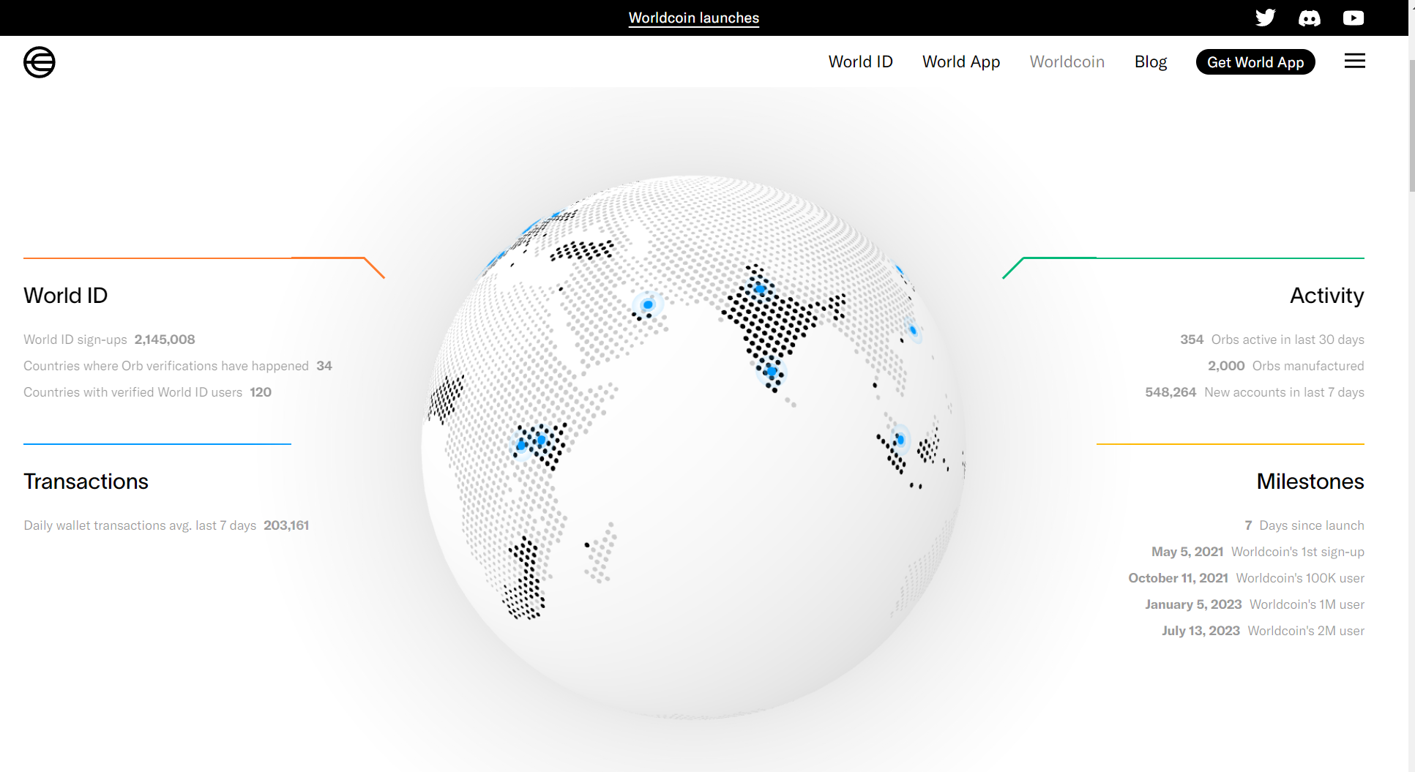Click 'New accounts in last 7 days'
Viewport: 1415px width, 772px height.
coord(1284,392)
